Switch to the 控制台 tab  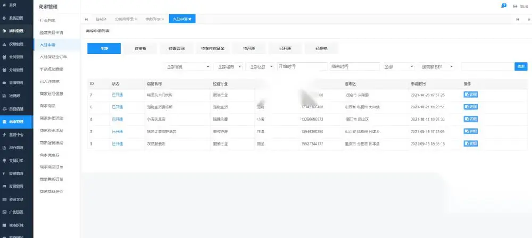[101, 19]
